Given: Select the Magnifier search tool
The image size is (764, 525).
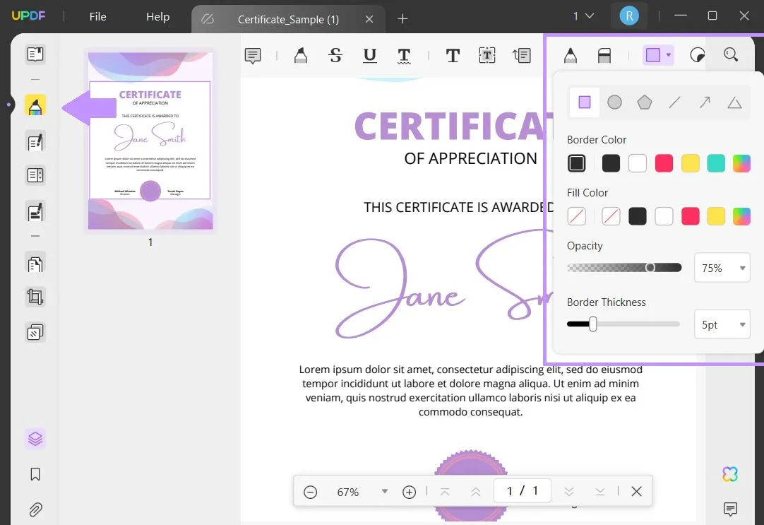Looking at the screenshot, I should pyautogui.click(x=732, y=54).
